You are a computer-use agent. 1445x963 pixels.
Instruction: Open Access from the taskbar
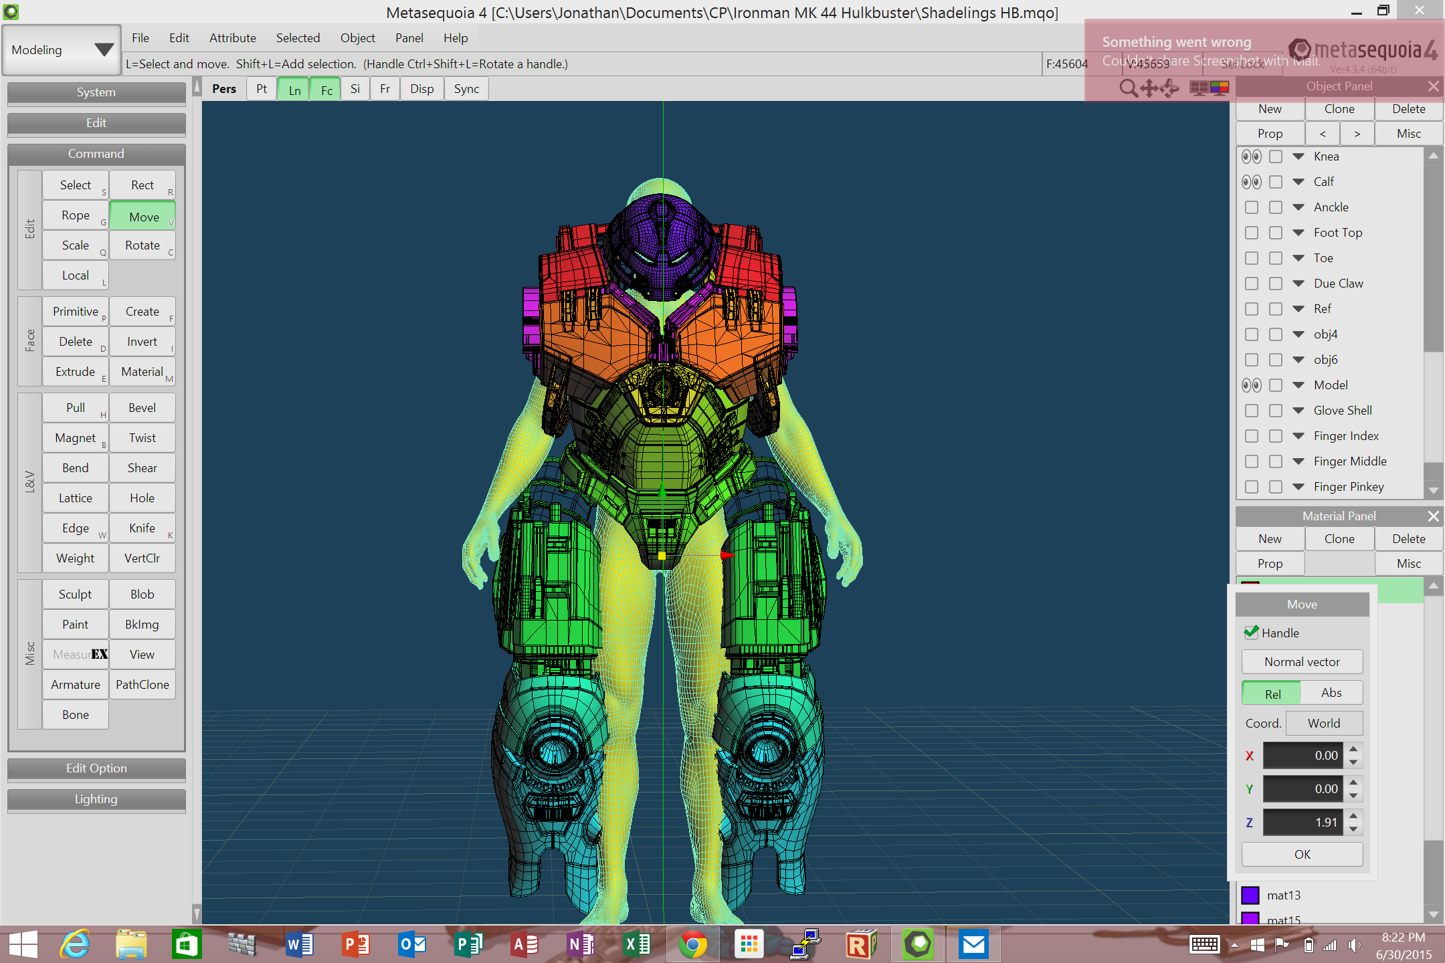click(524, 945)
